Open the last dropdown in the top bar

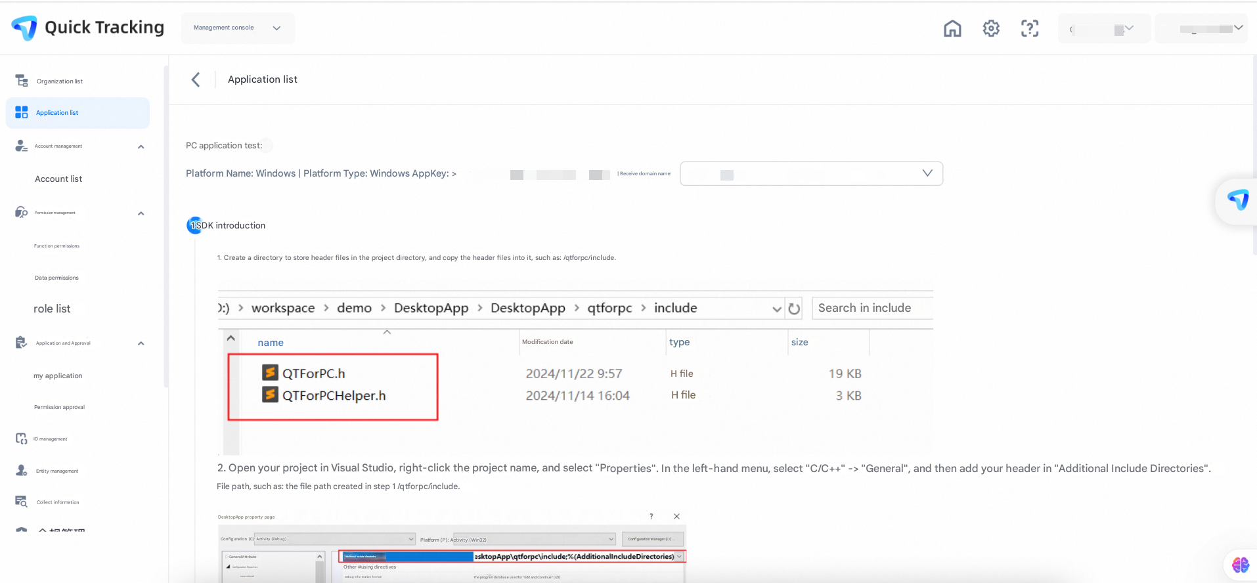(1201, 28)
